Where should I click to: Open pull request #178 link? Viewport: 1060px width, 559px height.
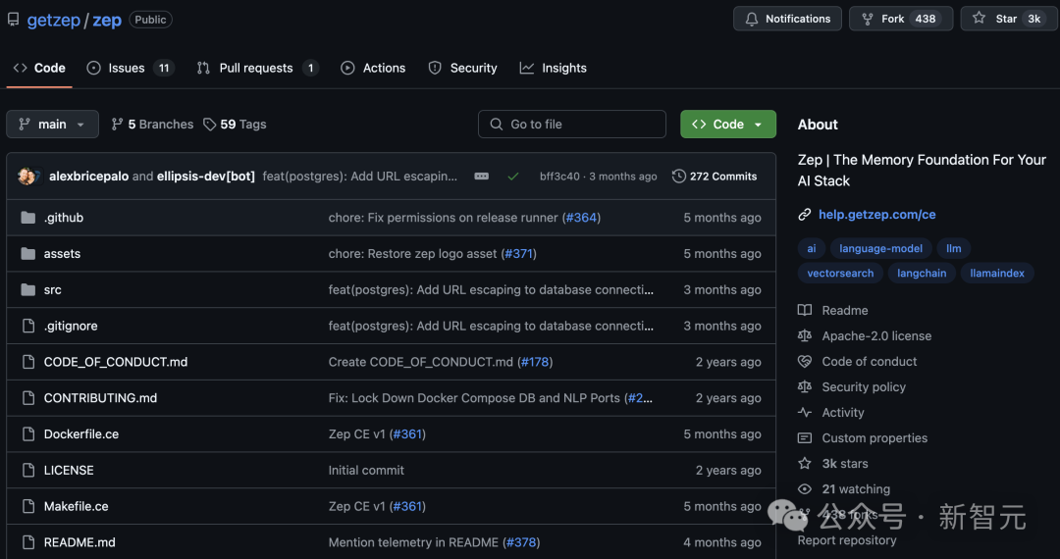[535, 362]
